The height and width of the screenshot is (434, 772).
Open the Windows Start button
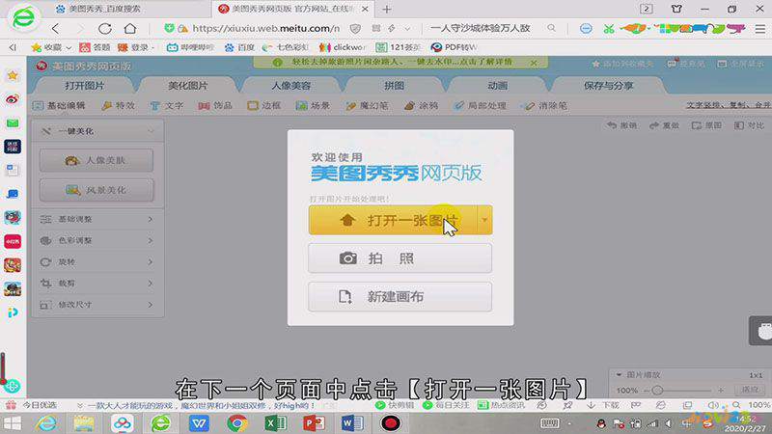pos(13,423)
